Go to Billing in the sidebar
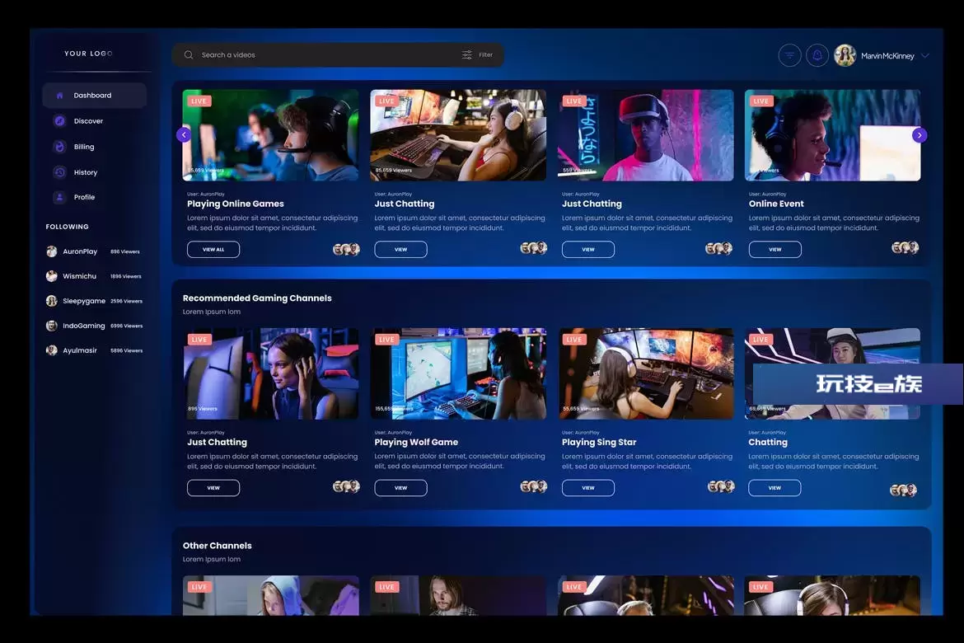 pyautogui.click(x=84, y=147)
